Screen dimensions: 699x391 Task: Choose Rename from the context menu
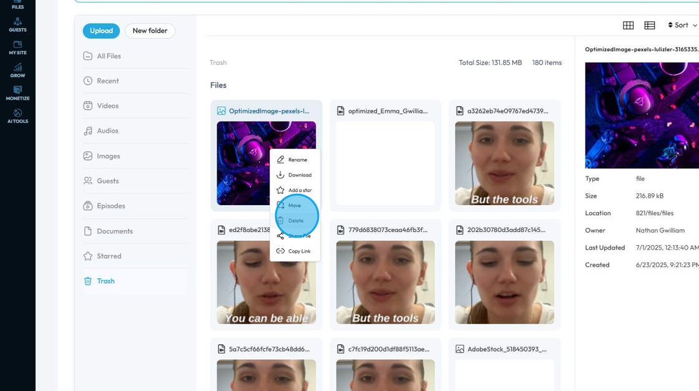point(295,160)
